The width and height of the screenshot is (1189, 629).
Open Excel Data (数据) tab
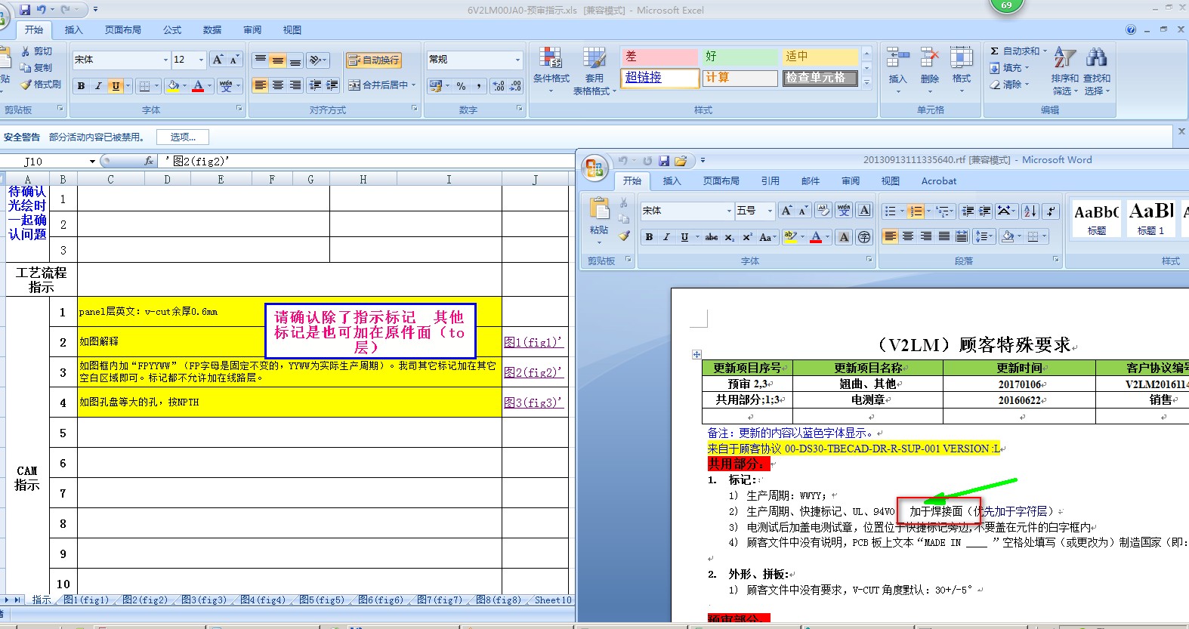212,30
